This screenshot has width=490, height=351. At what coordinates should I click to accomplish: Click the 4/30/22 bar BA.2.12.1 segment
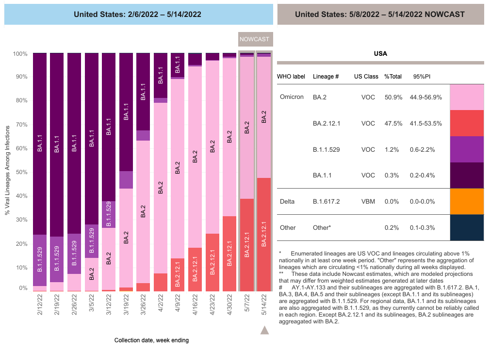click(229, 254)
